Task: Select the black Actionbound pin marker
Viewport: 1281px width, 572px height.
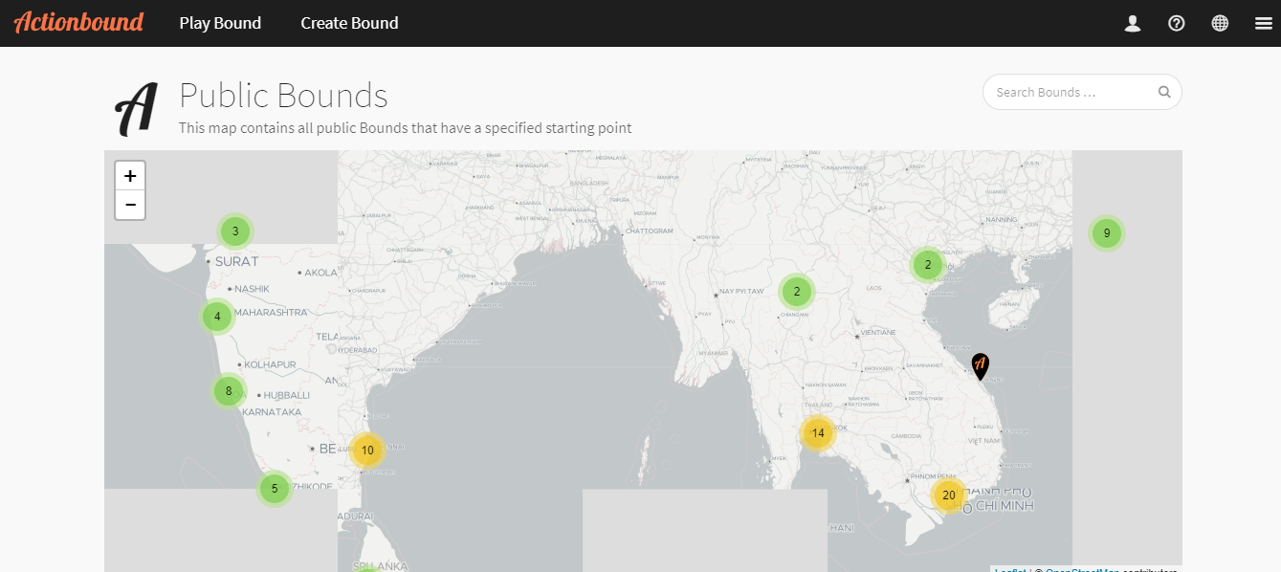Action: (980, 365)
